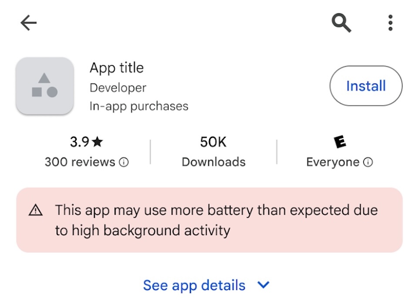Open the info icon beside Everyone
Image resolution: width=419 pixels, height=303 pixels.
tap(368, 162)
